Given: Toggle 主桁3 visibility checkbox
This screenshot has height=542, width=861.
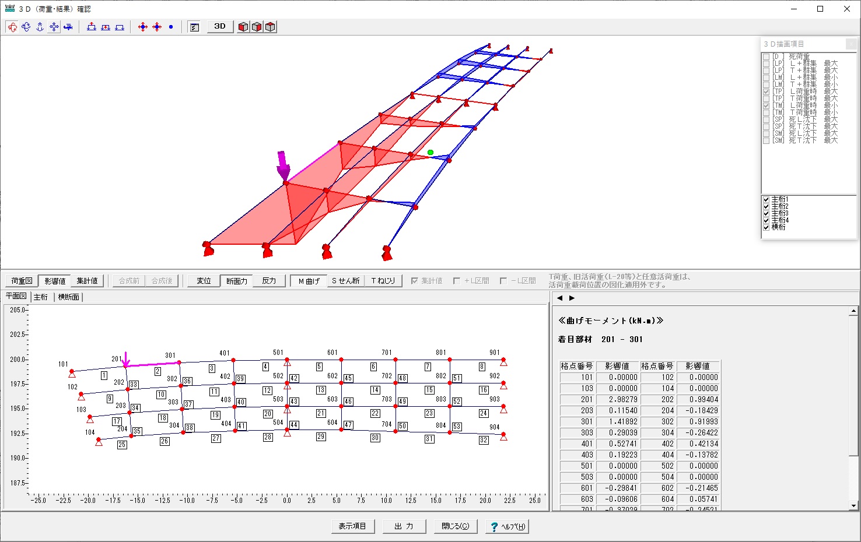Looking at the screenshot, I should (766, 213).
